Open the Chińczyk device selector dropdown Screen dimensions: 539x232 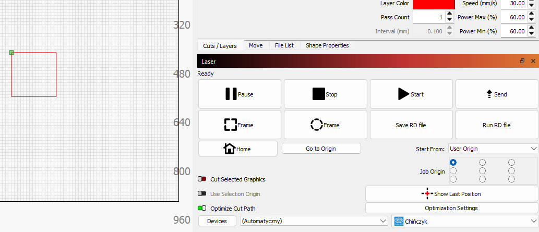(464, 221)
